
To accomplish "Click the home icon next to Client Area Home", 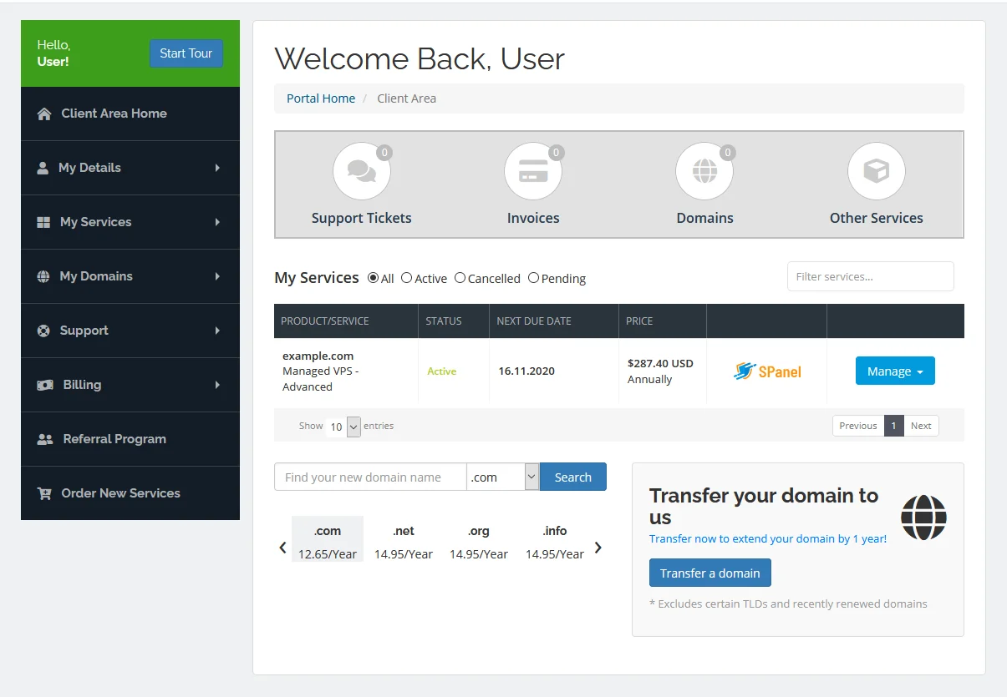I will (x=43, y=113).
